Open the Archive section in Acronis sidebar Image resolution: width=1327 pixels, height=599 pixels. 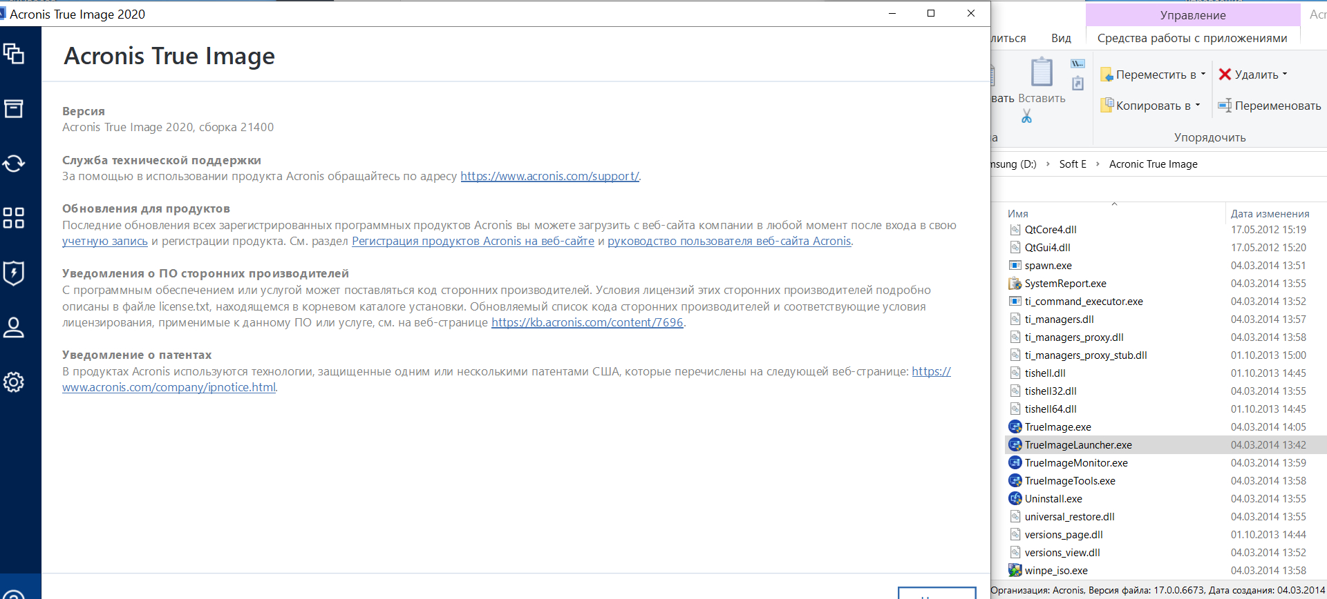[14, 108]
